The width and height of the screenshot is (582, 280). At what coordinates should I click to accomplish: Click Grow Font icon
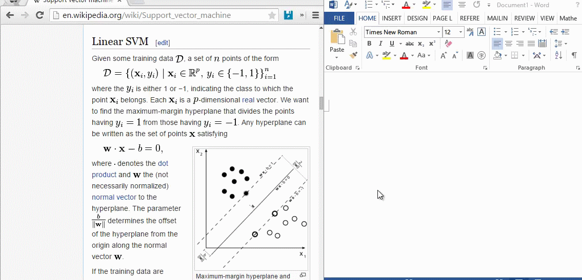pos(443,56)
